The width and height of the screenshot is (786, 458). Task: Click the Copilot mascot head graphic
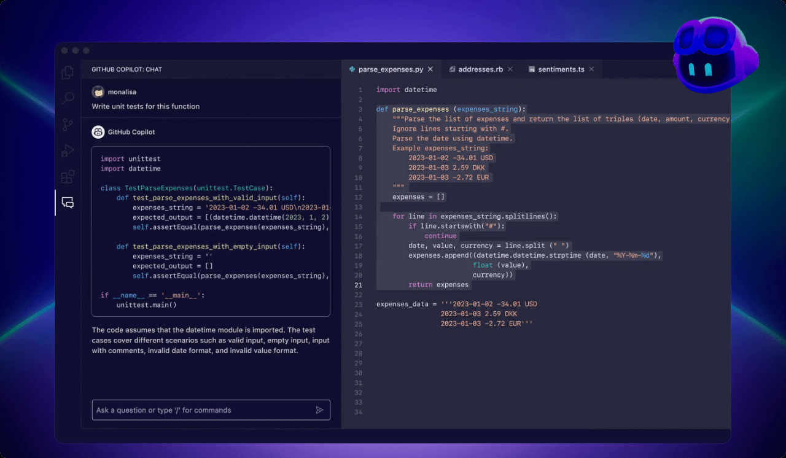point(715,54)
